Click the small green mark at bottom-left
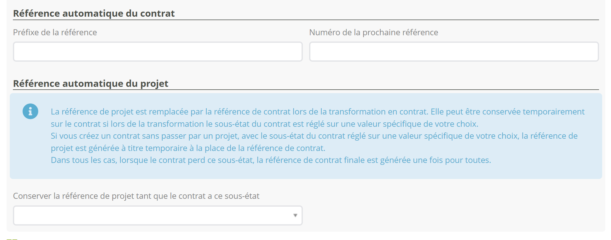The height and width of the screenshot is (240, 611). pyautogui.click(x=12, y=239)
